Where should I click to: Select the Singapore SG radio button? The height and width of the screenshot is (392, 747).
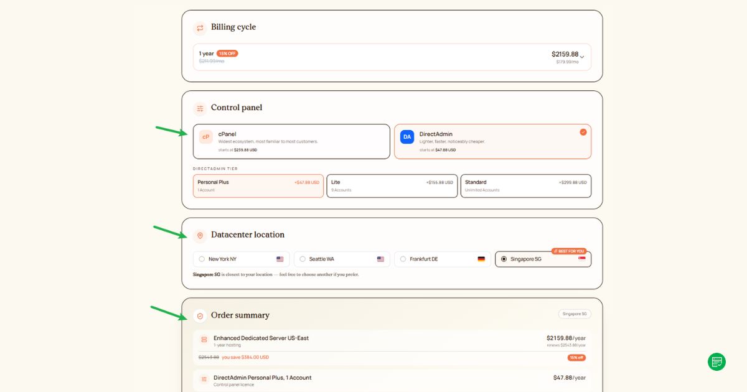[x=504, y=259]
